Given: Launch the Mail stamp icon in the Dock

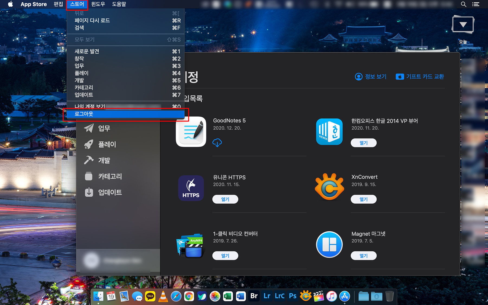Looking at the screenshot, I should click(x=124, y=296).
